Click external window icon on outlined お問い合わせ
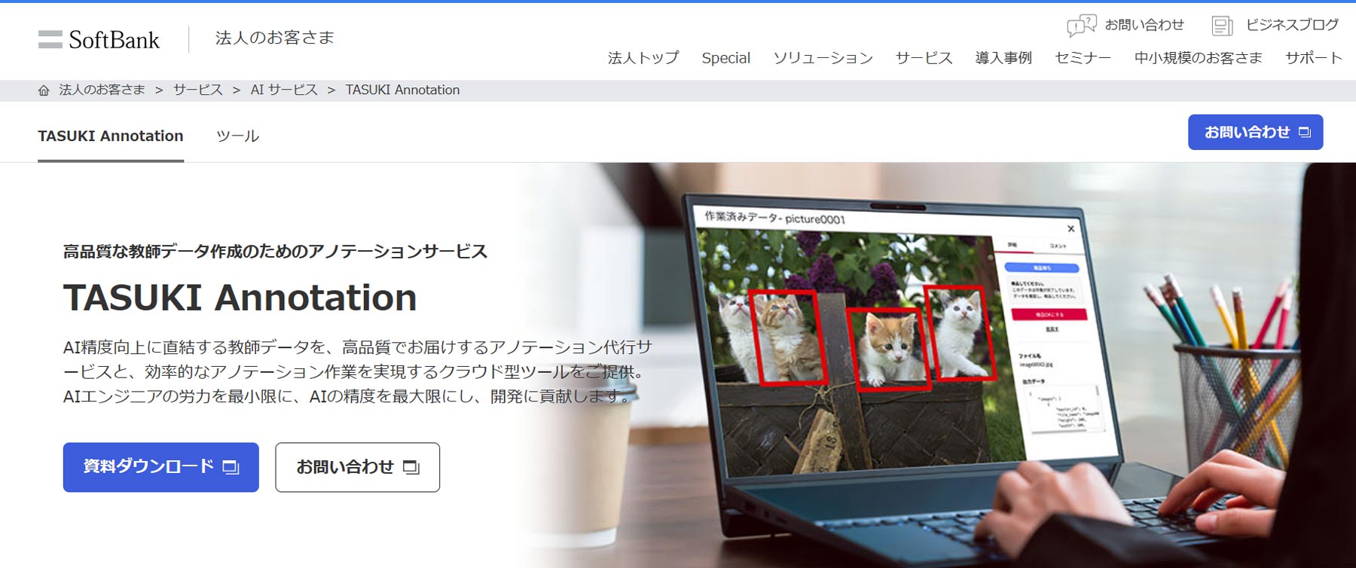This screenshot has width=1356, height=568. (x=411, y=468)
